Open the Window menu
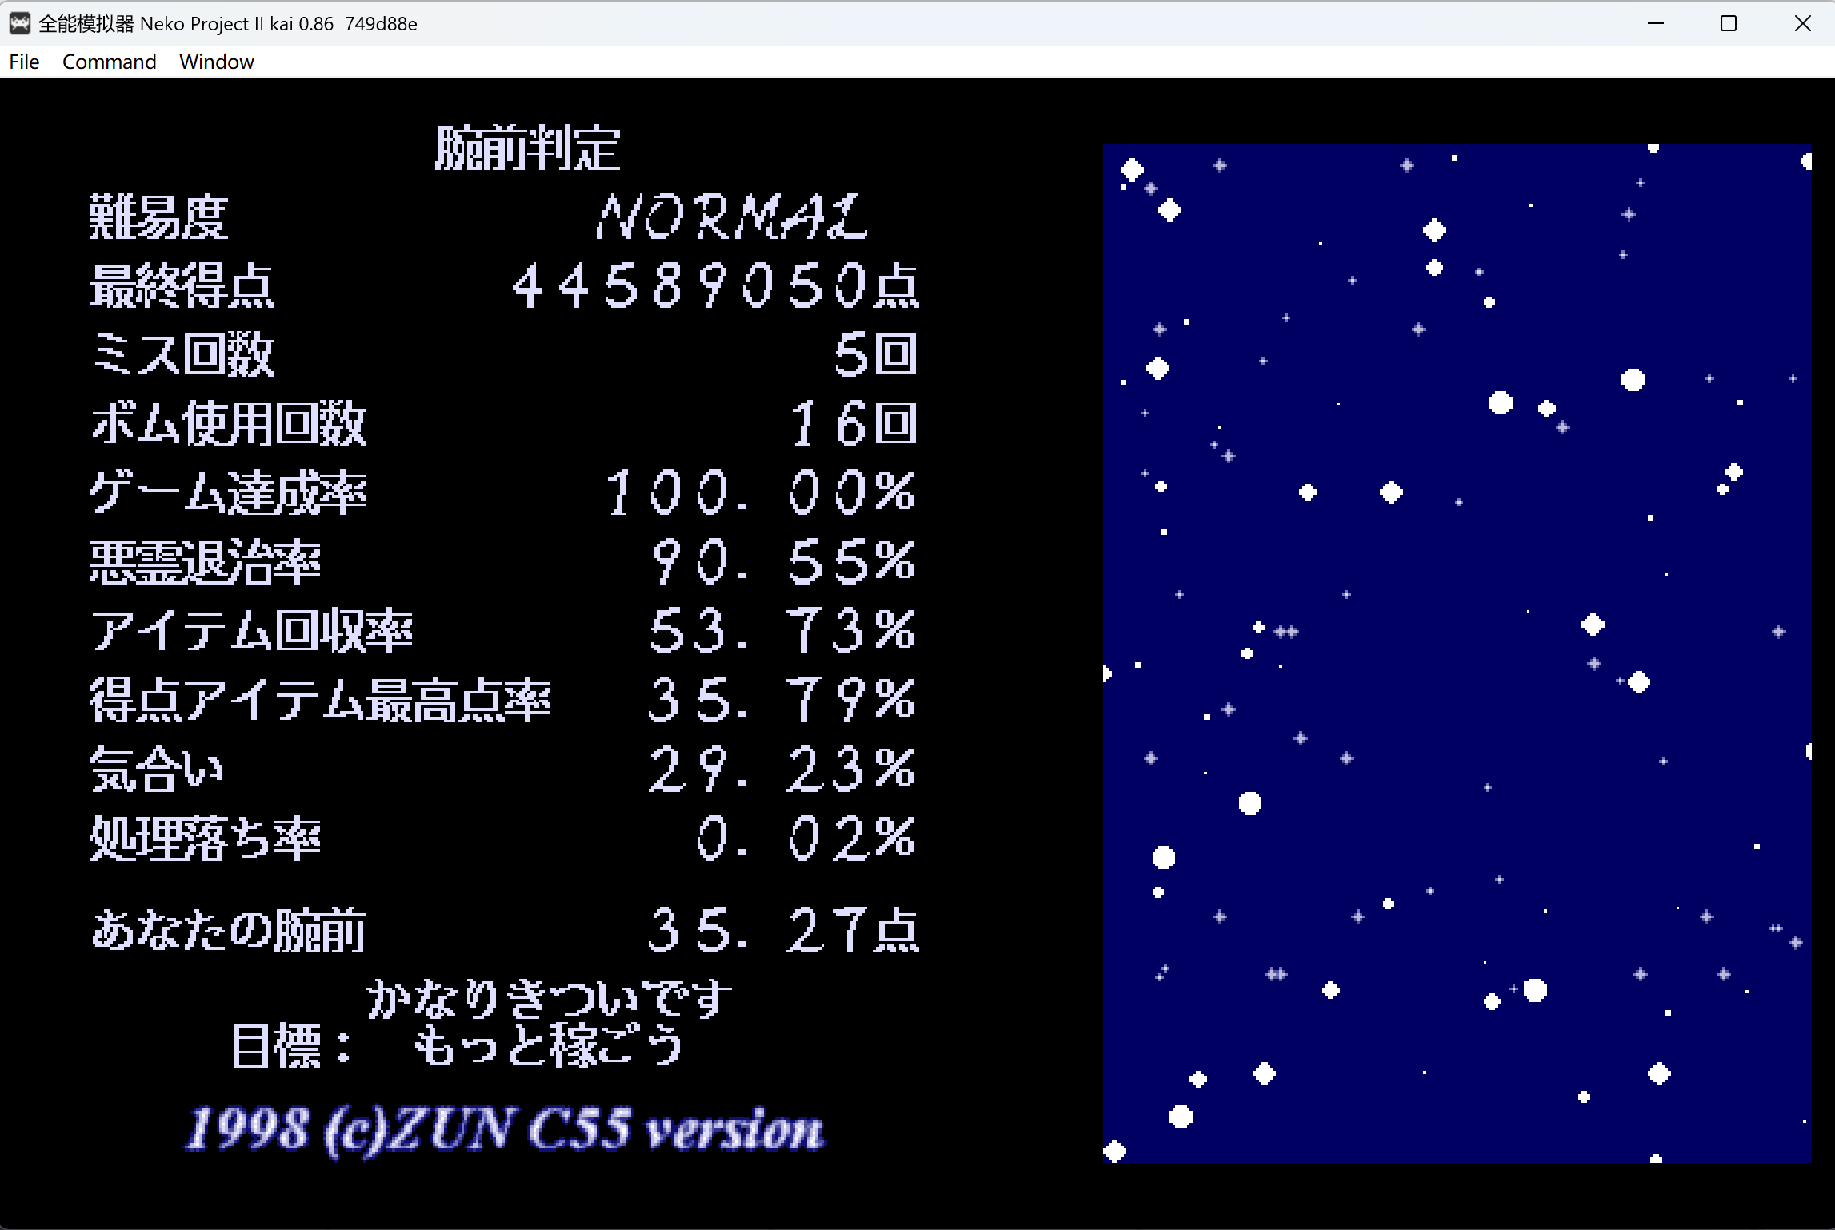 point(216,62)
